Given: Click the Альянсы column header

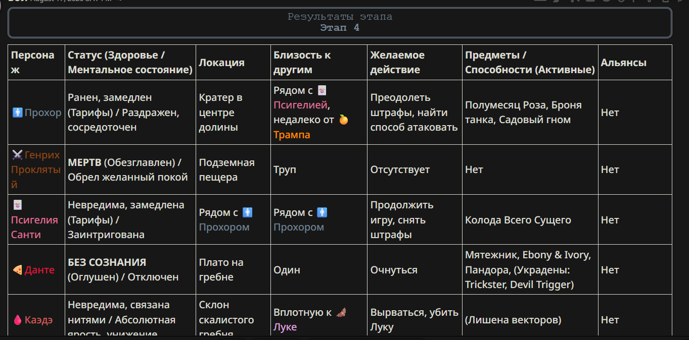Looking at the screenshot, I should (x=623, y=63).
